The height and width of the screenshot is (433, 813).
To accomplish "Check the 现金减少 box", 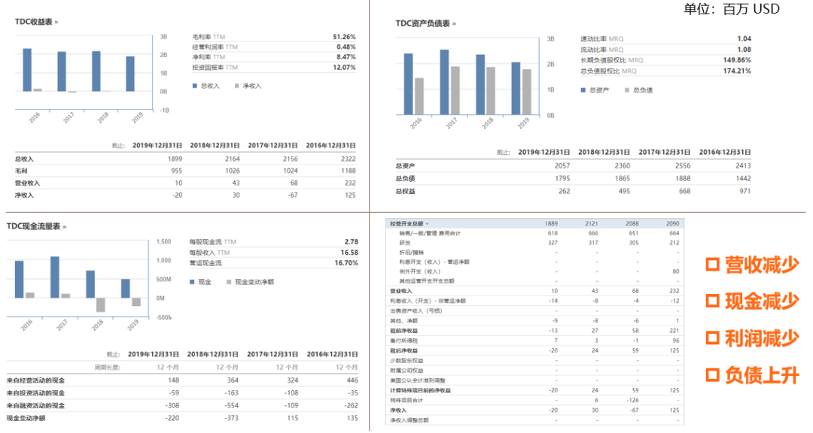I will [x=712, y=301].
